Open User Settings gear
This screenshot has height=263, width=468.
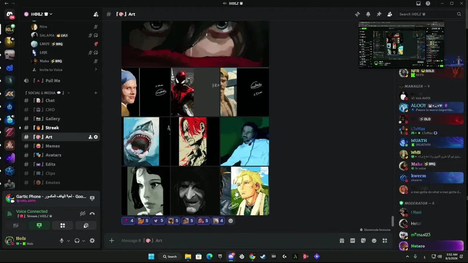[x=92, y=241]
